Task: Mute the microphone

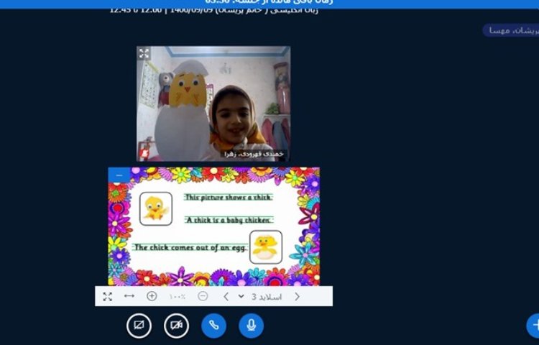Action: (x=251, y=326)
